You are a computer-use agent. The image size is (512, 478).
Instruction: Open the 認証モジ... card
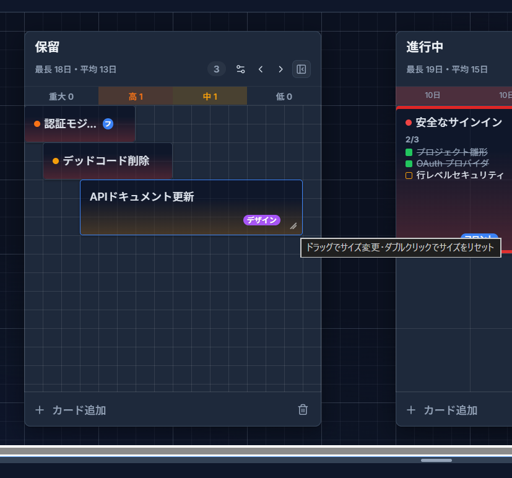pos(80,124)
